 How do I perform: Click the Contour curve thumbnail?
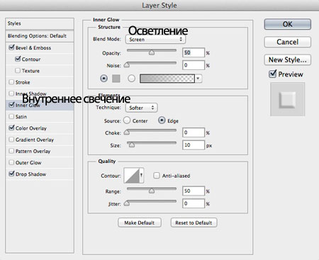tap(132, 176)
